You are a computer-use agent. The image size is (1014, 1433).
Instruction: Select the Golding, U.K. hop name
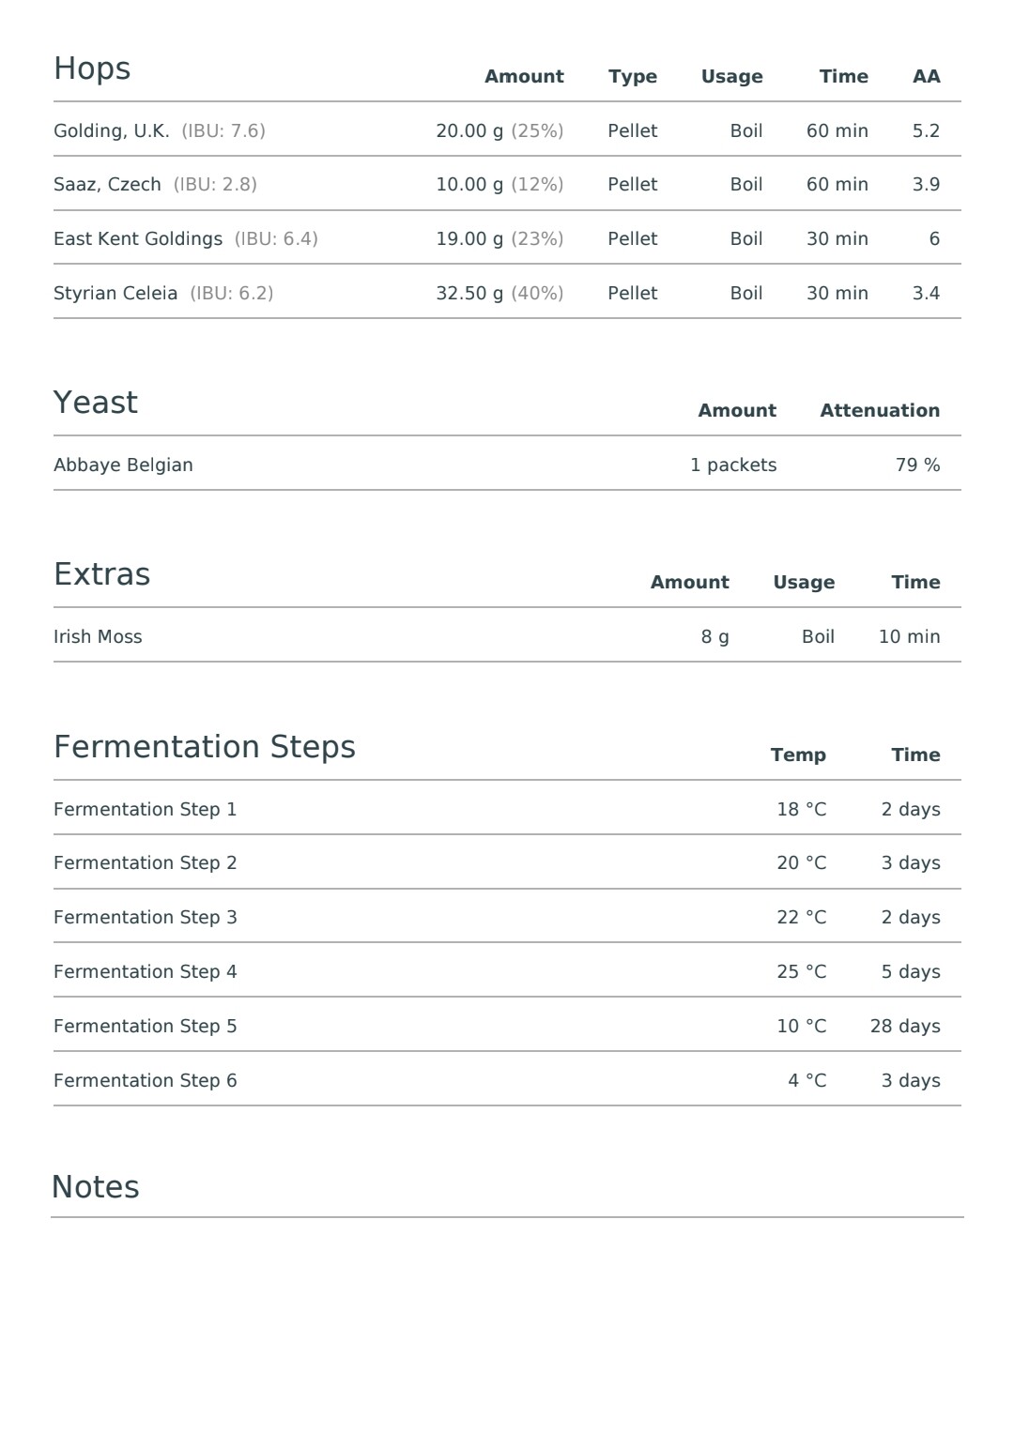click(112, 131)
